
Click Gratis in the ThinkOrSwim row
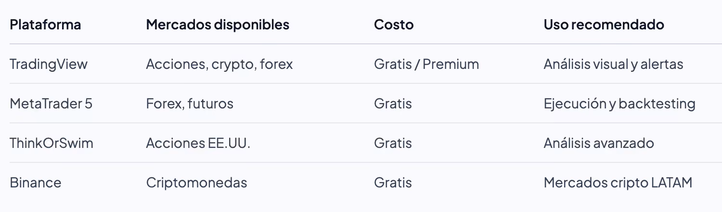pos(393,143)
